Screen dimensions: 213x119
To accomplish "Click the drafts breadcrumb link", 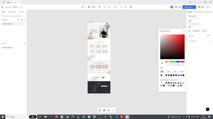I will (x=8, y=7).
